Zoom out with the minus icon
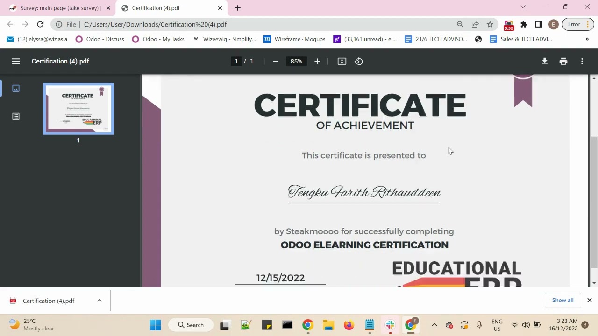 click(x=276, y=61)
